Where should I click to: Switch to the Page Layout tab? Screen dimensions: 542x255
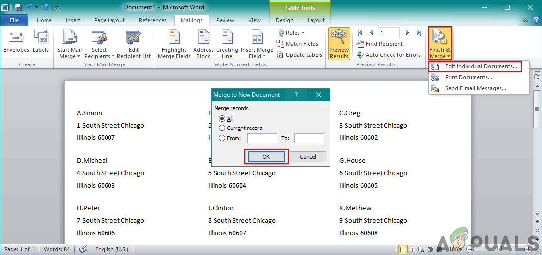pyautogui.click(x=109, y=20)
